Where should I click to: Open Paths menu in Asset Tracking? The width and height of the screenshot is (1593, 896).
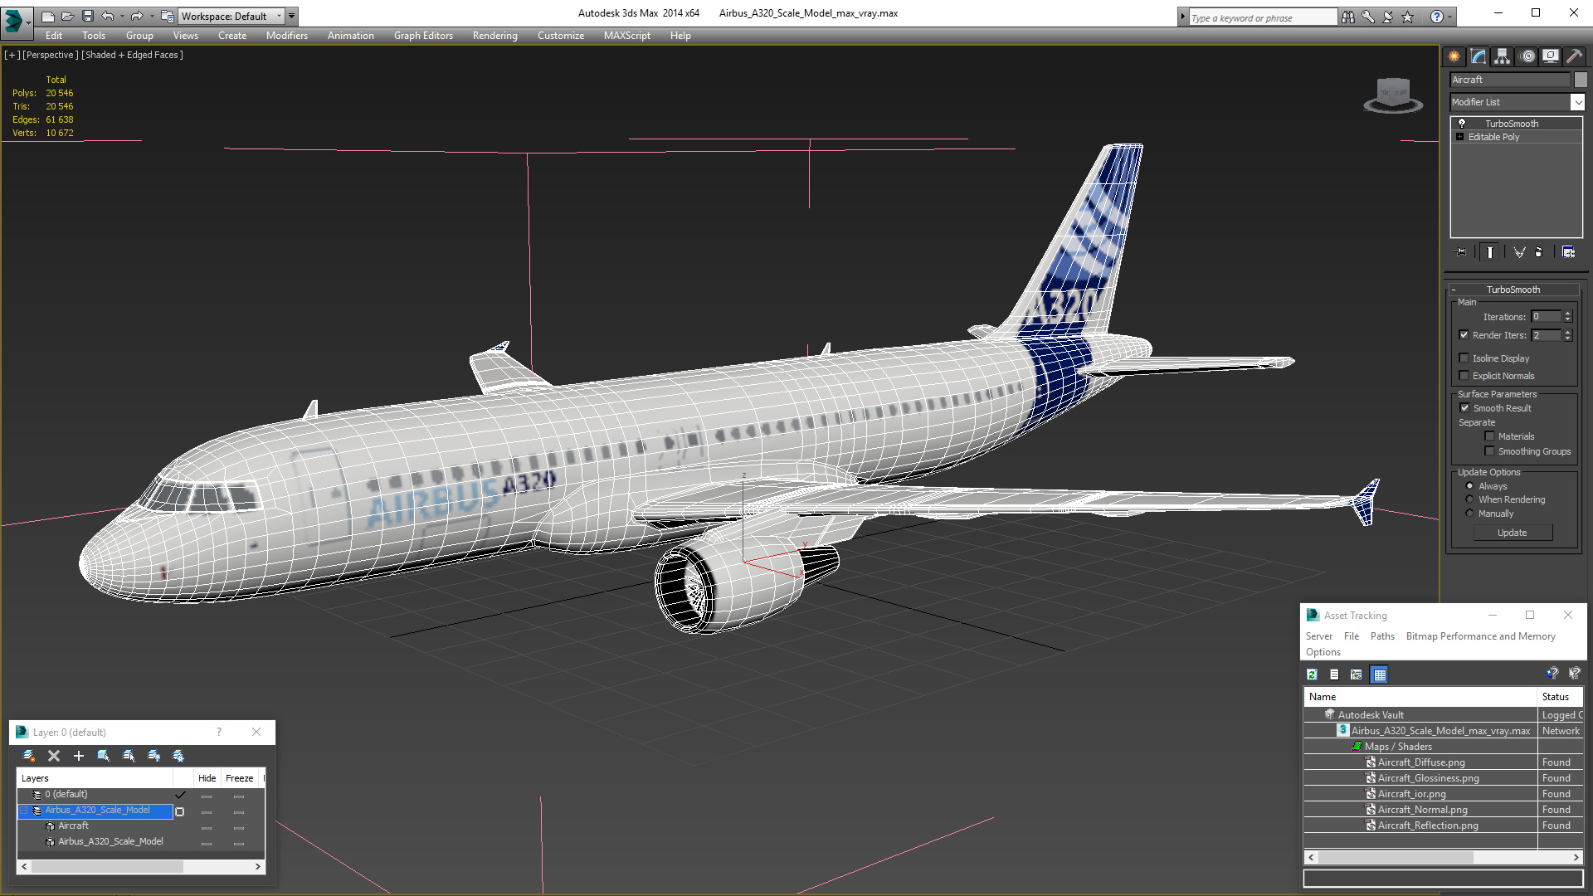[1382, 636]
